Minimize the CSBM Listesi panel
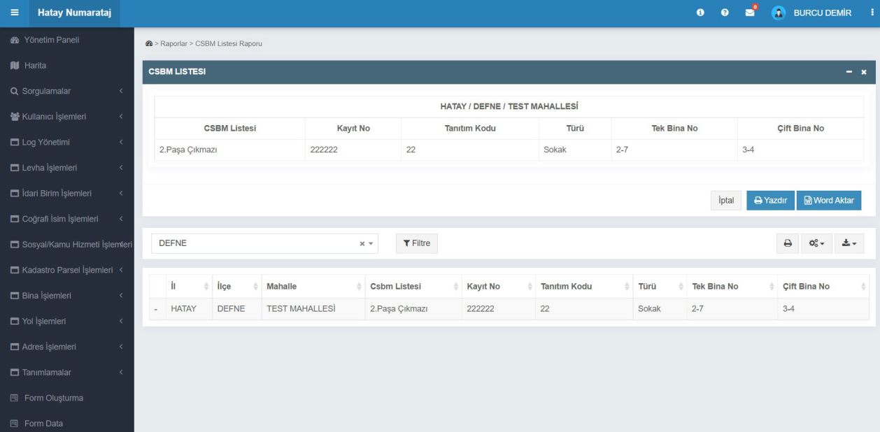The width and height of the screenshot is (880, 432). [x=849, y=72]
